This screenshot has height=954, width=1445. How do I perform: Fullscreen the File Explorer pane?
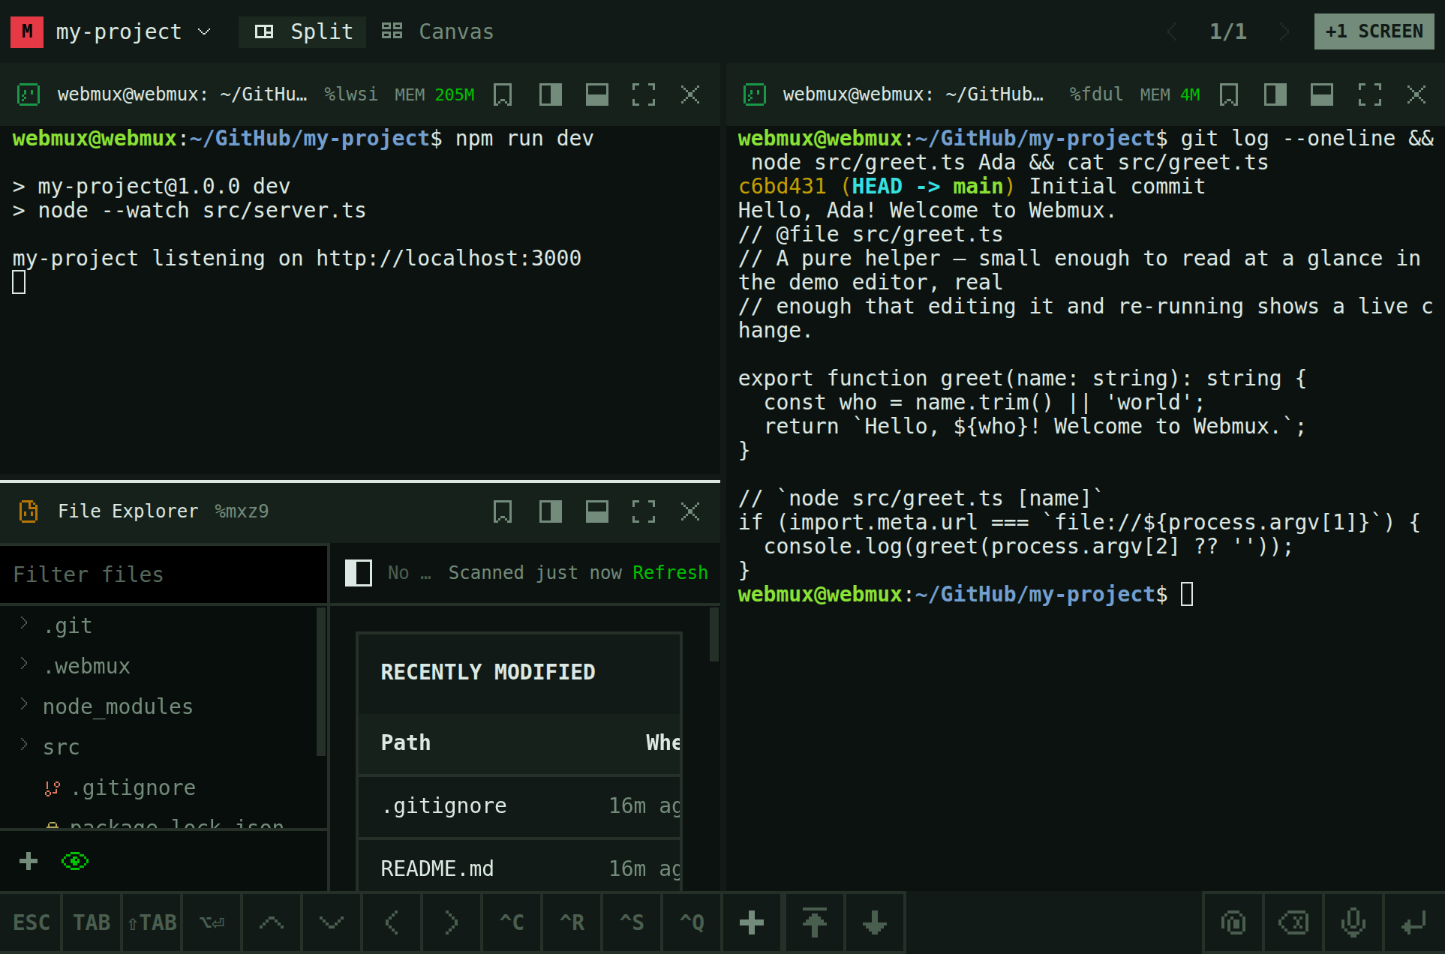click(x=644, y=511)
